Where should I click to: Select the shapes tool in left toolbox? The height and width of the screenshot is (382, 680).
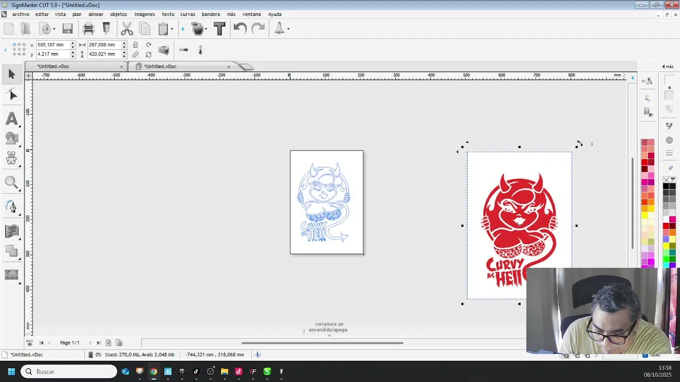12,138
